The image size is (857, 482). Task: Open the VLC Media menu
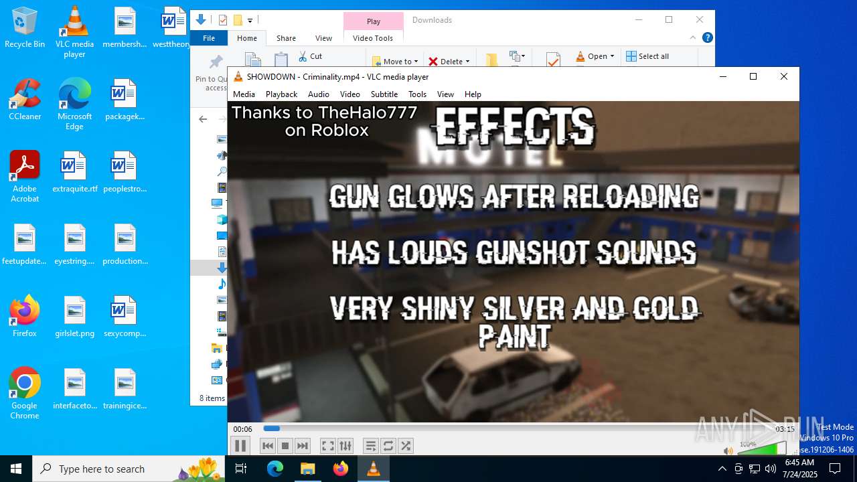[x=244, y=94]
